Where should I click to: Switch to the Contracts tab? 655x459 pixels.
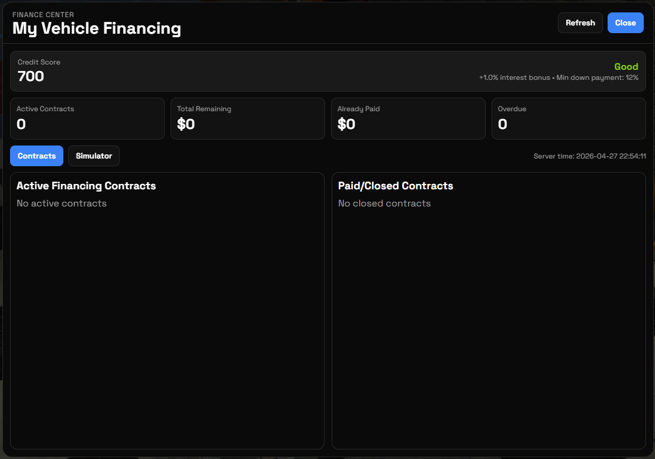pos(37,156)
